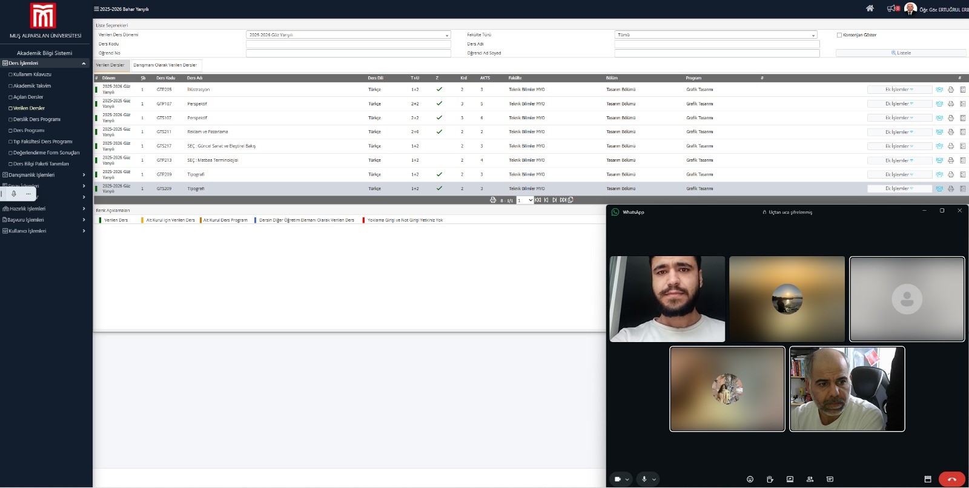Open Açılan Dersler from sidebar menu
The height and width of the screenshot is (488, 969).
pos(28,97)
